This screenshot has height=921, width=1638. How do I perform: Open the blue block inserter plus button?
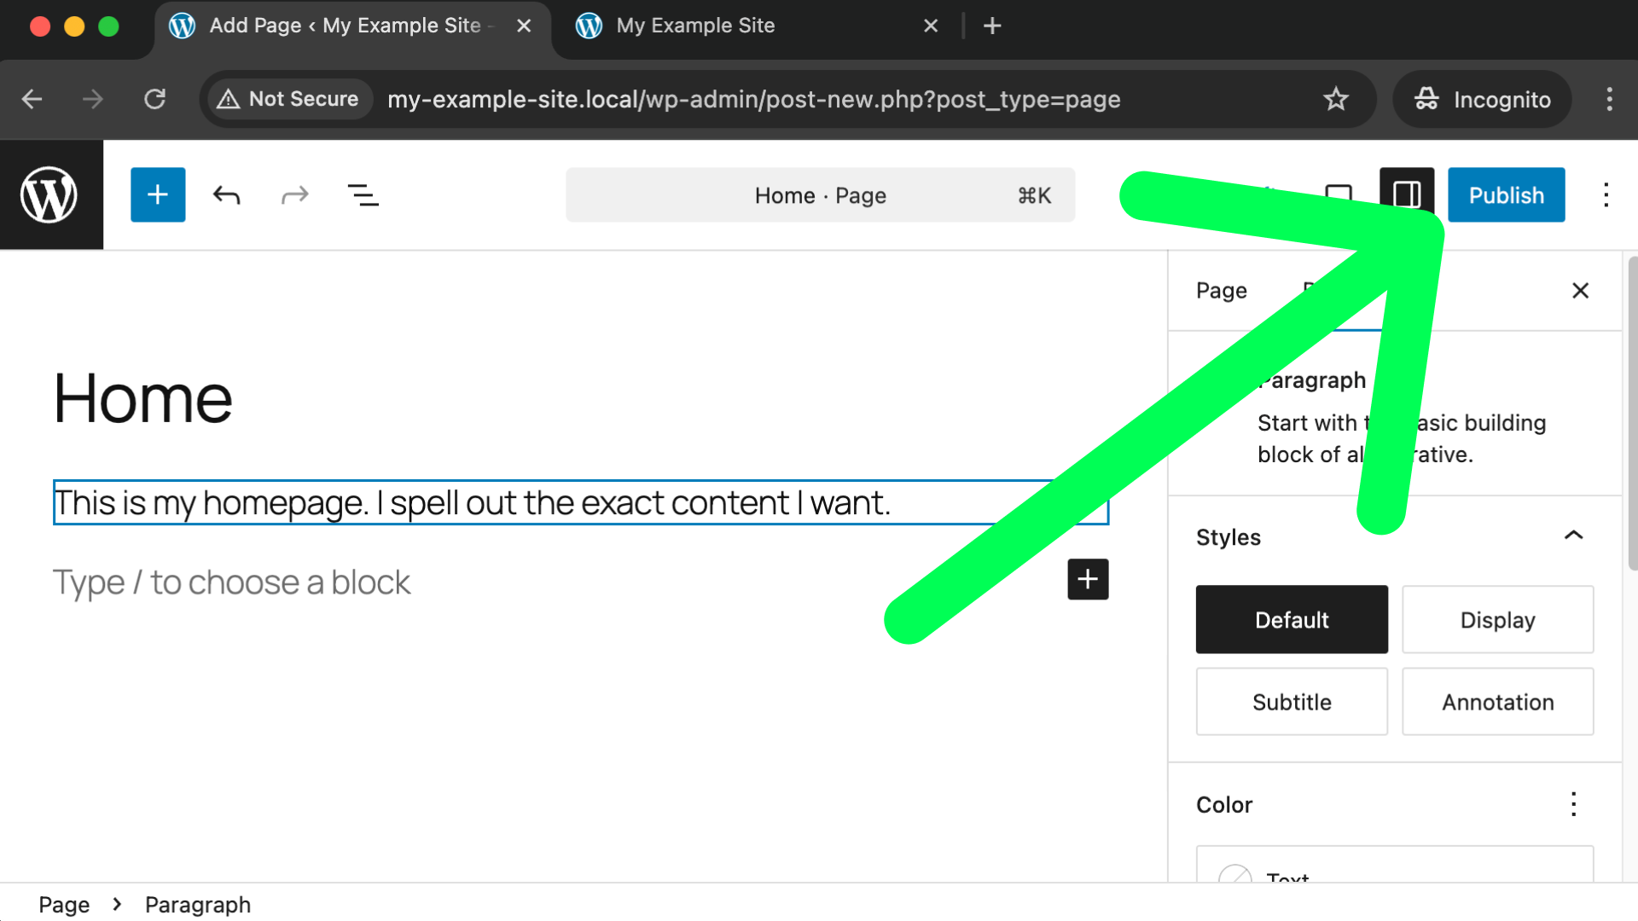click(x=158, y=194)
